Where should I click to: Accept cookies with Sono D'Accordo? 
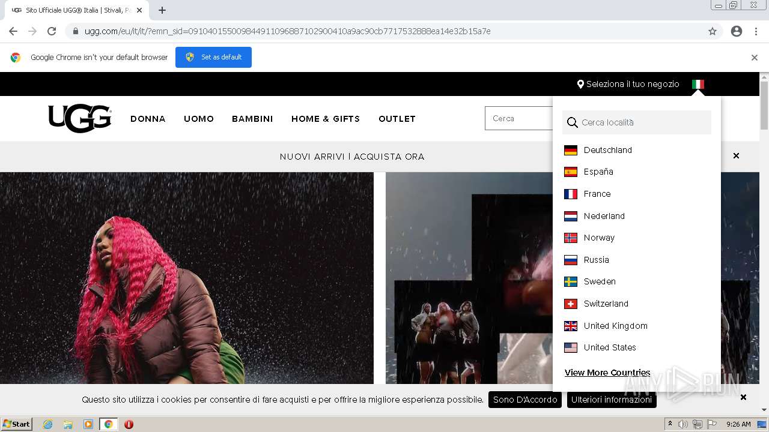[525, 400]
